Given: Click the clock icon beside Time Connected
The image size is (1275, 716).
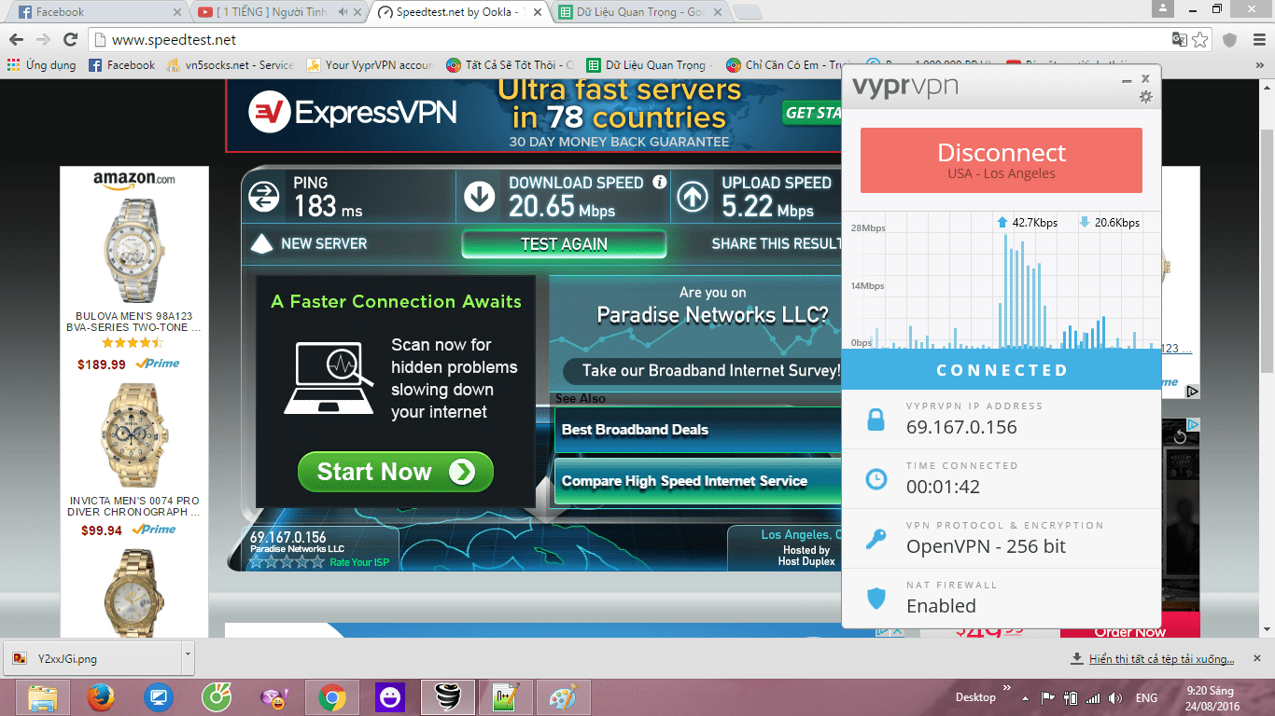Looking at the screenshot, I should (x=876, y=479).
